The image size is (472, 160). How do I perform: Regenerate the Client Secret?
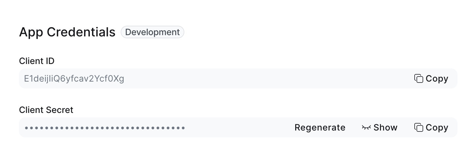point(320,127)
